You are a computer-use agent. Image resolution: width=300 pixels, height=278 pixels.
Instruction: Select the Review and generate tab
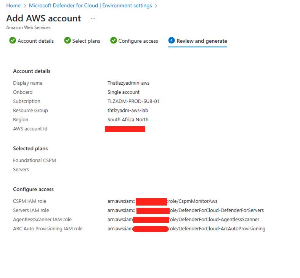point(202,41)
